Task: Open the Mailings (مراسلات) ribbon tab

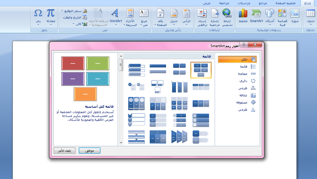Action: 244,3
